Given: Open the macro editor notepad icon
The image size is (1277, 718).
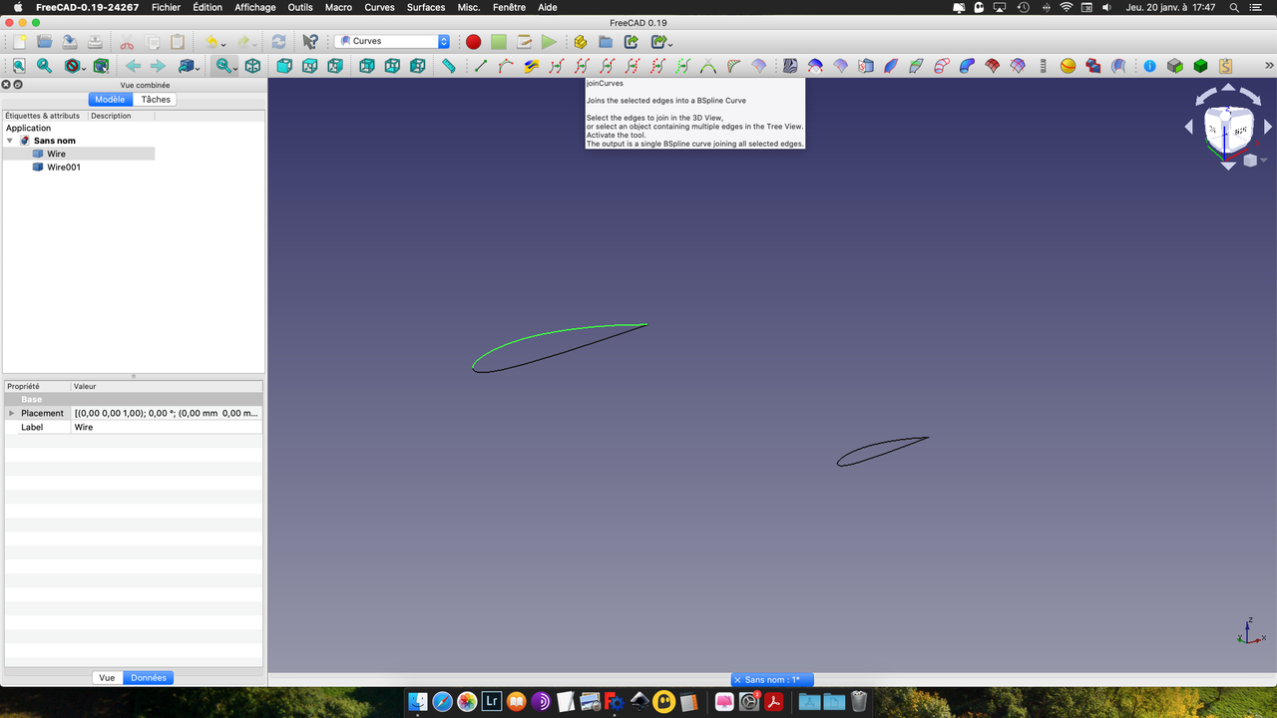Looking at the screenshot, I should [524, 42].
